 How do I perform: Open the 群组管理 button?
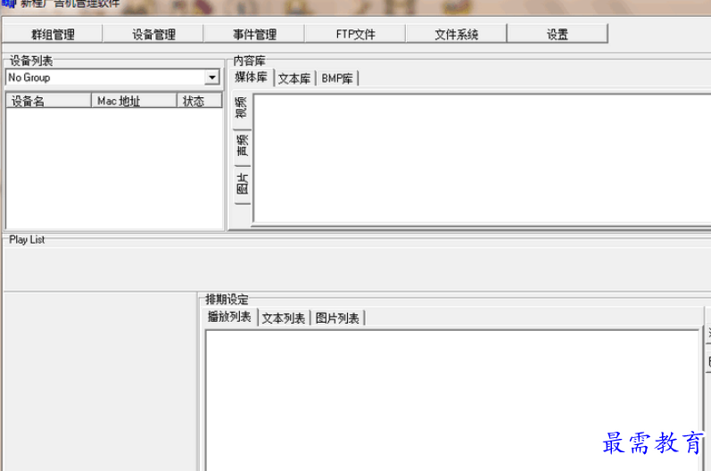click(x=53, y=34)
